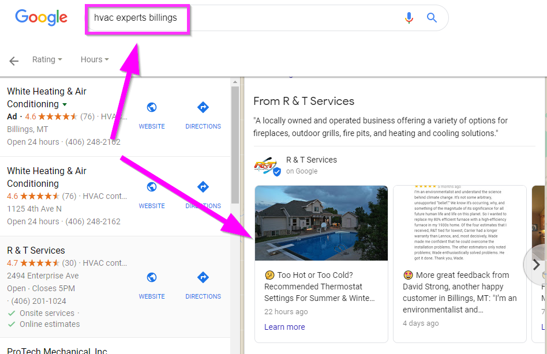
Task: Open Directions icon for White Heating ad listing
Action: pyautogui.click(x=203, y=107)
